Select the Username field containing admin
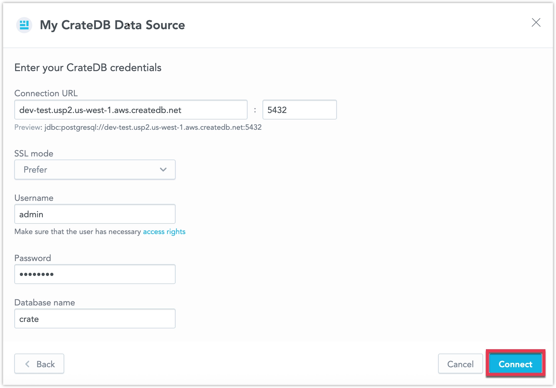This screenshot has width=556, height=388. click(x=95, y=214)
